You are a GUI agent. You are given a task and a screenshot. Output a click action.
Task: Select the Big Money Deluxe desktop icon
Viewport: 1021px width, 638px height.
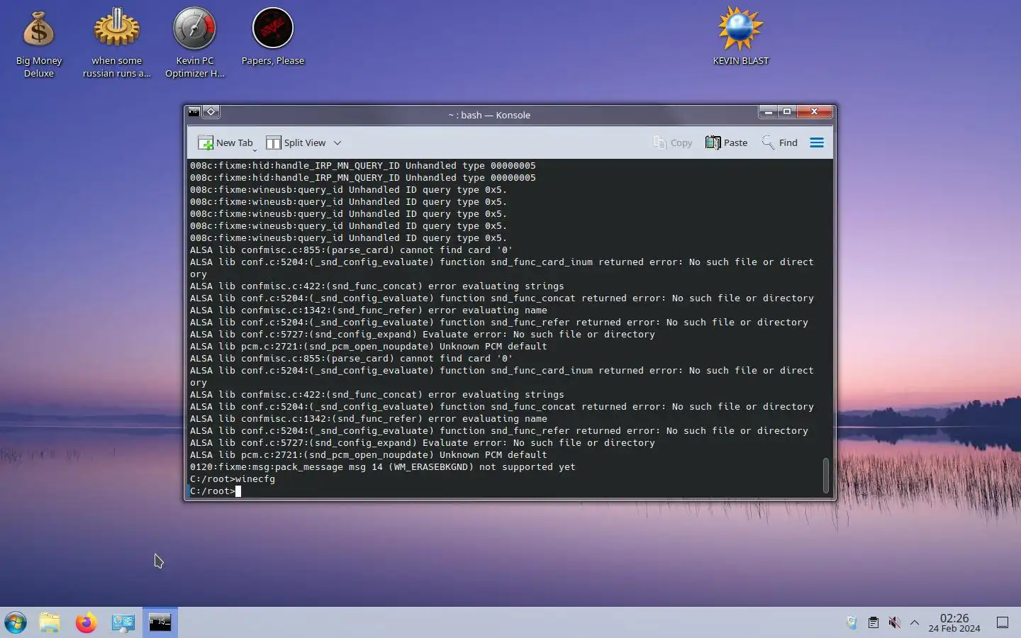tap(39, 44)
